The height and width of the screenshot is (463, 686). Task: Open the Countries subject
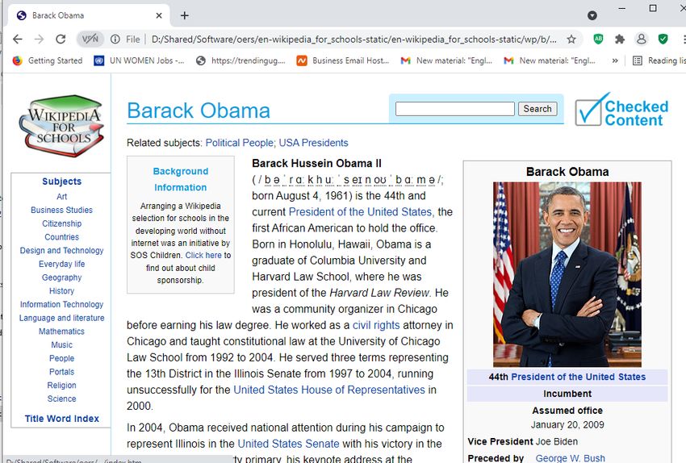61,237
